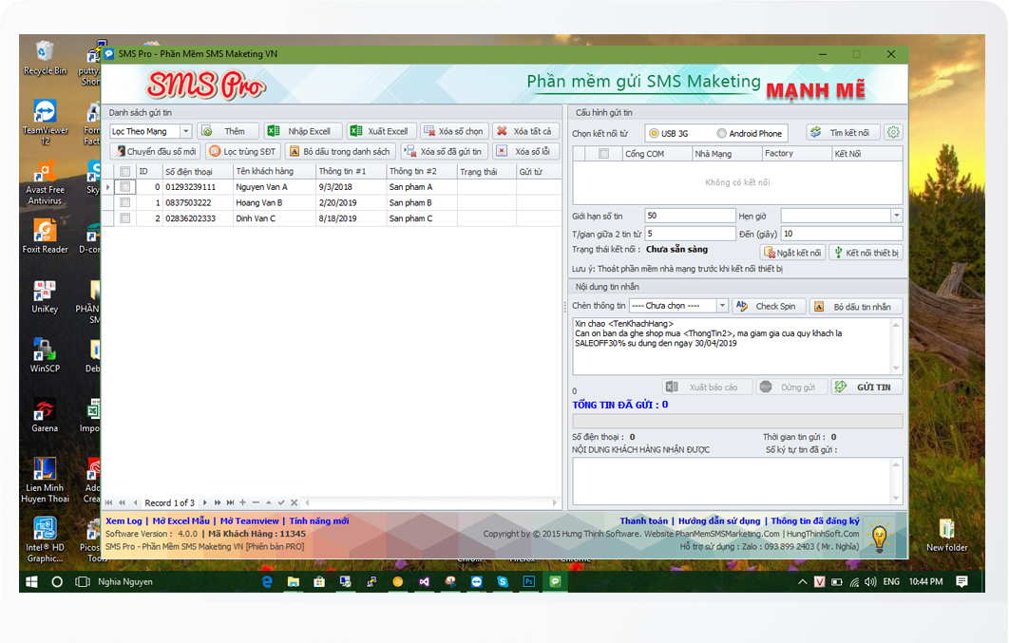This screenshot has height=643, width=1009.
Task: Check the row for Hoang Van B
Action: coord(124,202)
